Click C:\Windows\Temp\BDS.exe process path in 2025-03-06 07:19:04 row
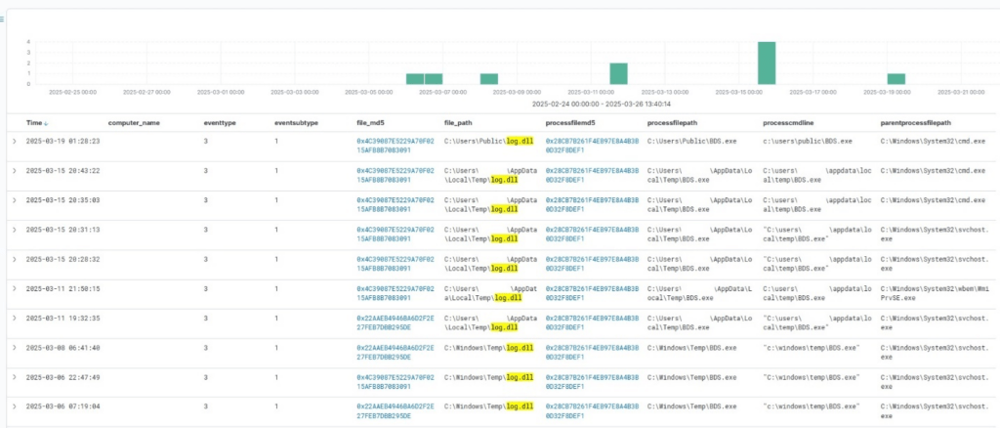1000x428 pixels. pyautogui.click(x=692, y=407)
